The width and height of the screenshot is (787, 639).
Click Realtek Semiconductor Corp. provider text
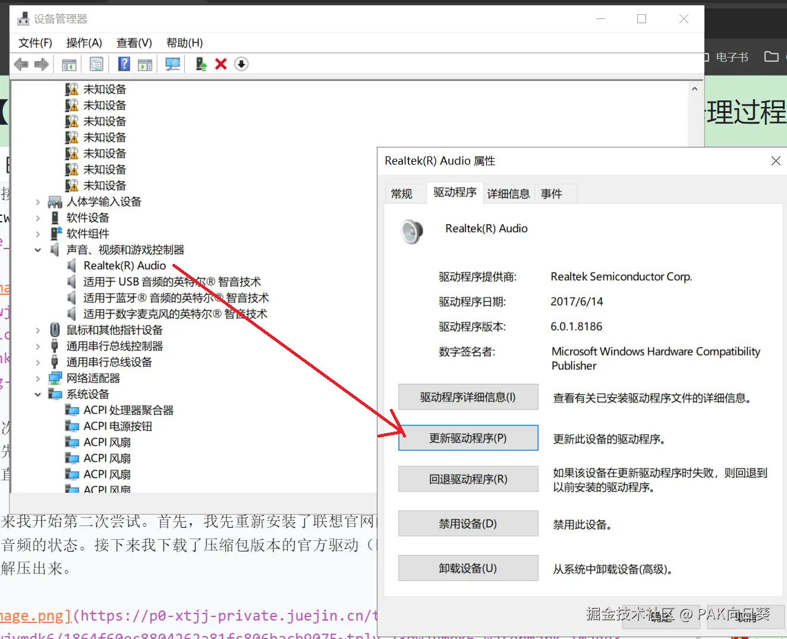click(x=621, y=276)
